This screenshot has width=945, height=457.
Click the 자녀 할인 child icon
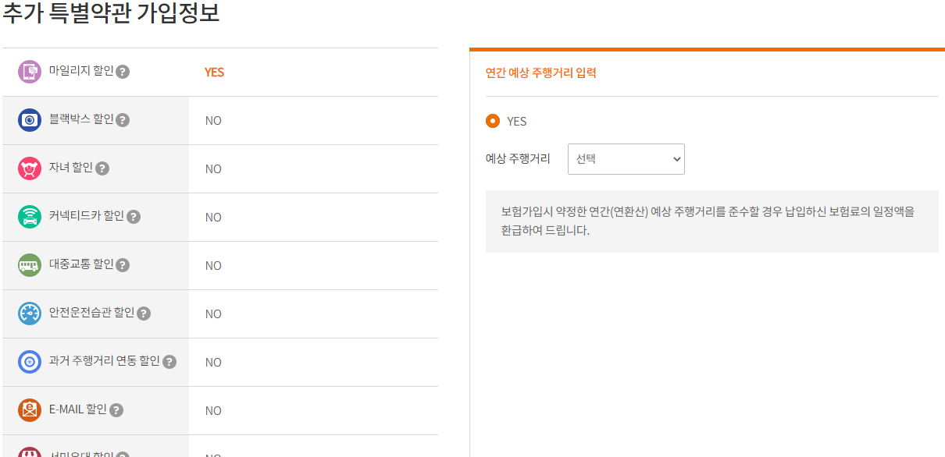click(29, 168)
